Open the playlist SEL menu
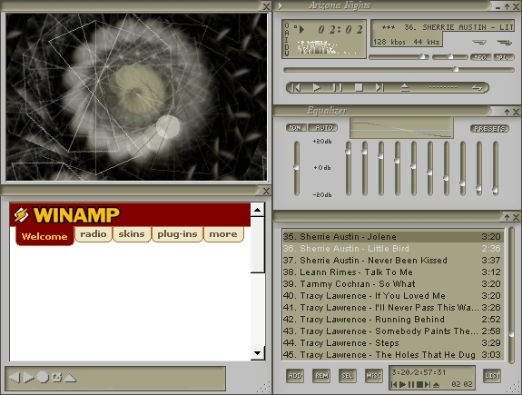The width and height of the screenshot is (522, 395). click(347, 376)
